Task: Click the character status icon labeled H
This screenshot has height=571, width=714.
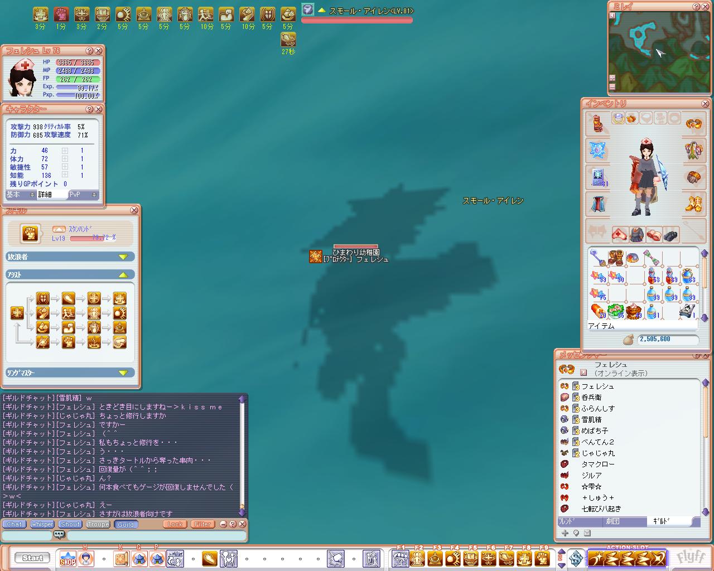Action: (x=86, y=558)
